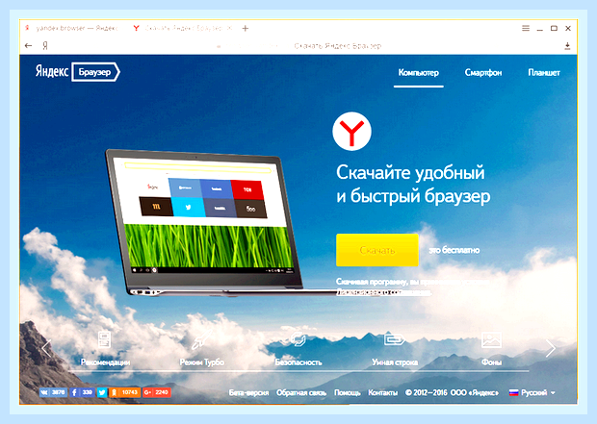Click the right carousel arrow
Viewport: 597px width, 424px height.
click(x=551, y=348)
